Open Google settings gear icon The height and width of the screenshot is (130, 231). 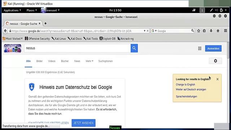215,61
